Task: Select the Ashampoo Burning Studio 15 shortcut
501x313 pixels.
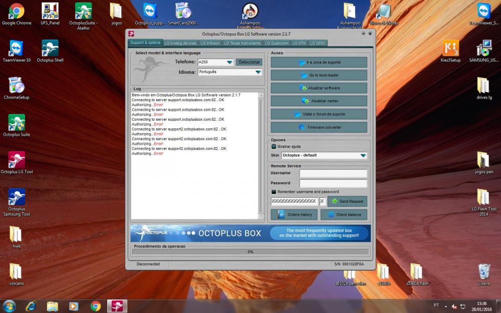Action: pyautogui.click(x=250, y=16)
